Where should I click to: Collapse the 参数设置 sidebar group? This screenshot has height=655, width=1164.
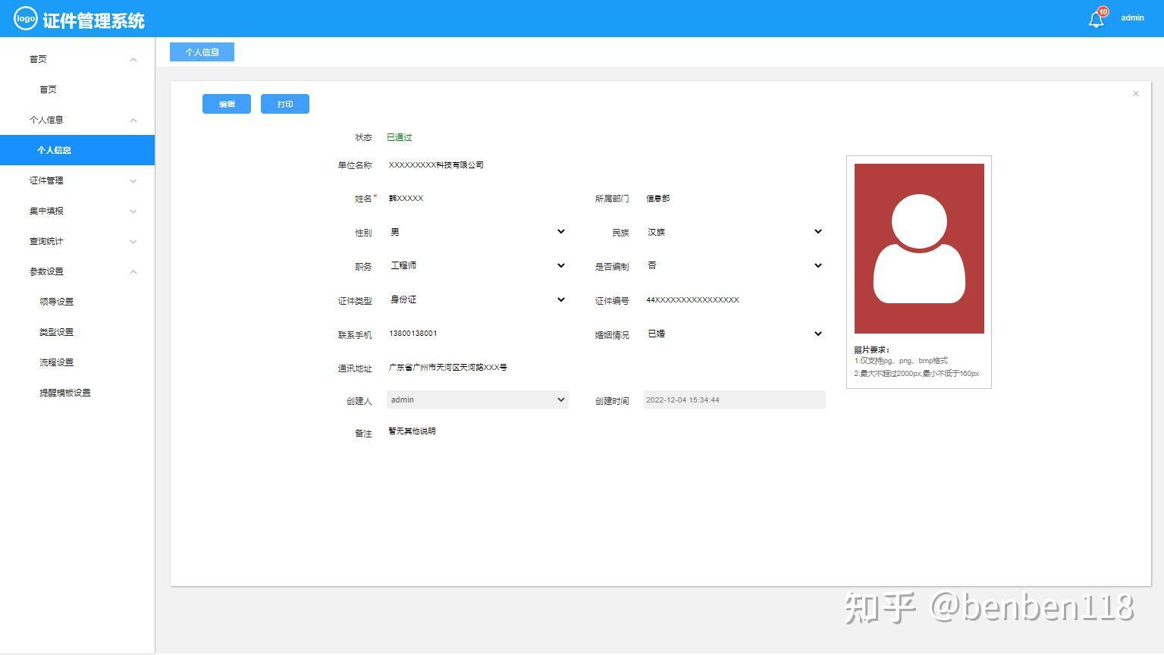pyautogui.click(x=77, y=271)
